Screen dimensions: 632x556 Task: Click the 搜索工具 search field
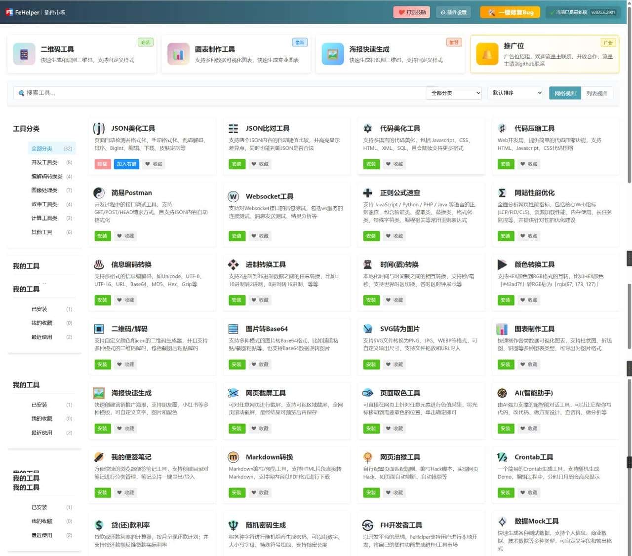coord(217,93)
